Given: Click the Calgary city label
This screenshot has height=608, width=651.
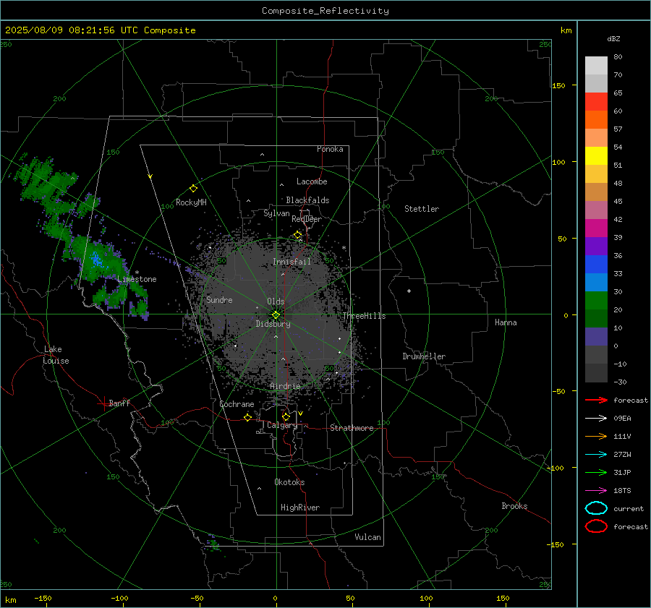Looking at the screenshot, I should [282, 425].
